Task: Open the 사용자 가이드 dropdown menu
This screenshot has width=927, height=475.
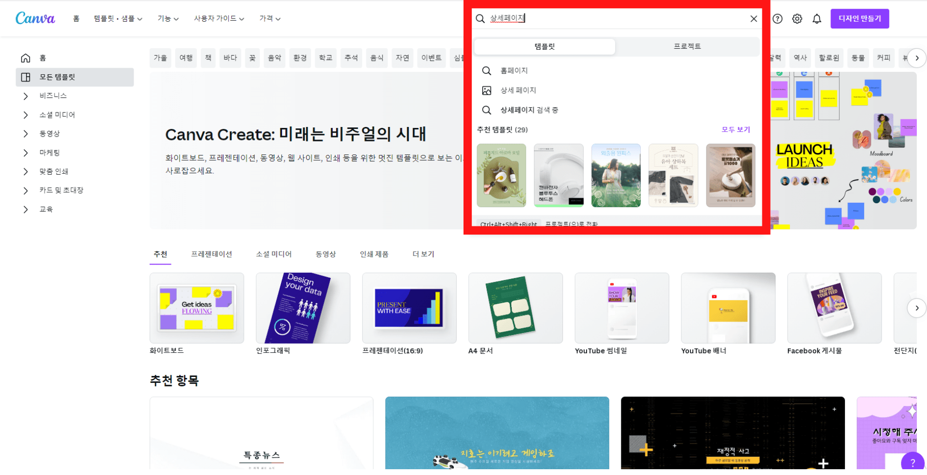Action: coord(219,19)
